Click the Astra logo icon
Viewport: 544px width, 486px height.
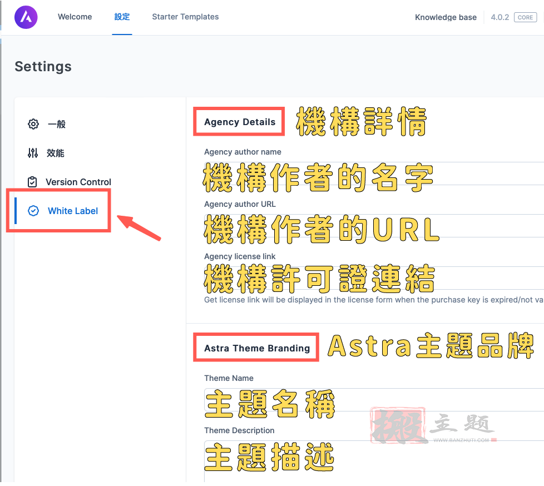tap(26, 17)
